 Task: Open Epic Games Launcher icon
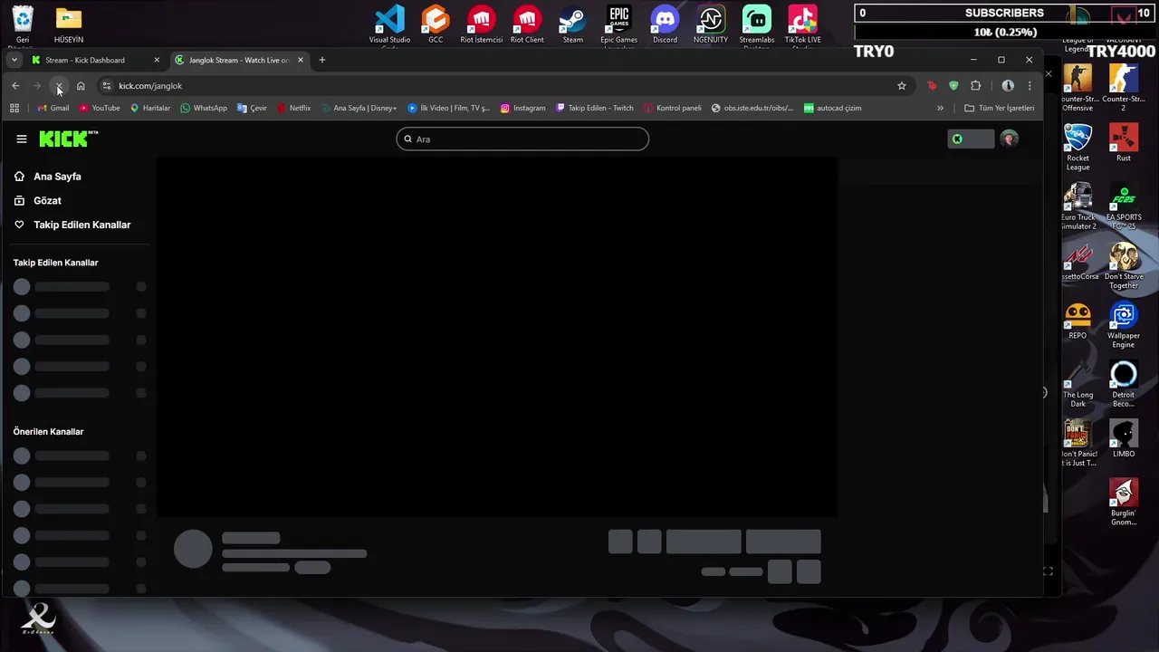pyautogui.click(x=619, y=24)
